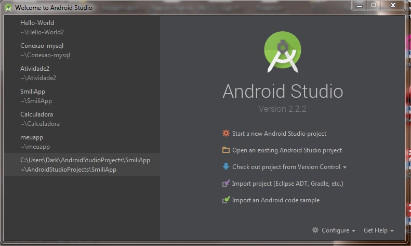
Task: Open recent project Hello-World
Action: tap(82, 27)
